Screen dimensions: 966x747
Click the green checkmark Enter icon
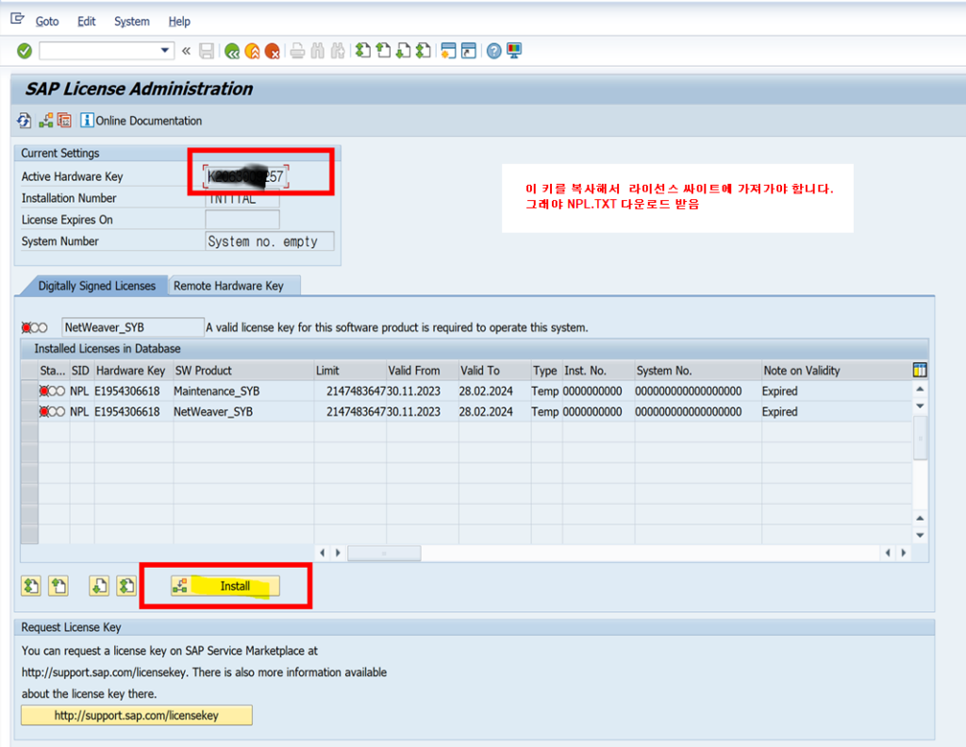click(25, 51)
